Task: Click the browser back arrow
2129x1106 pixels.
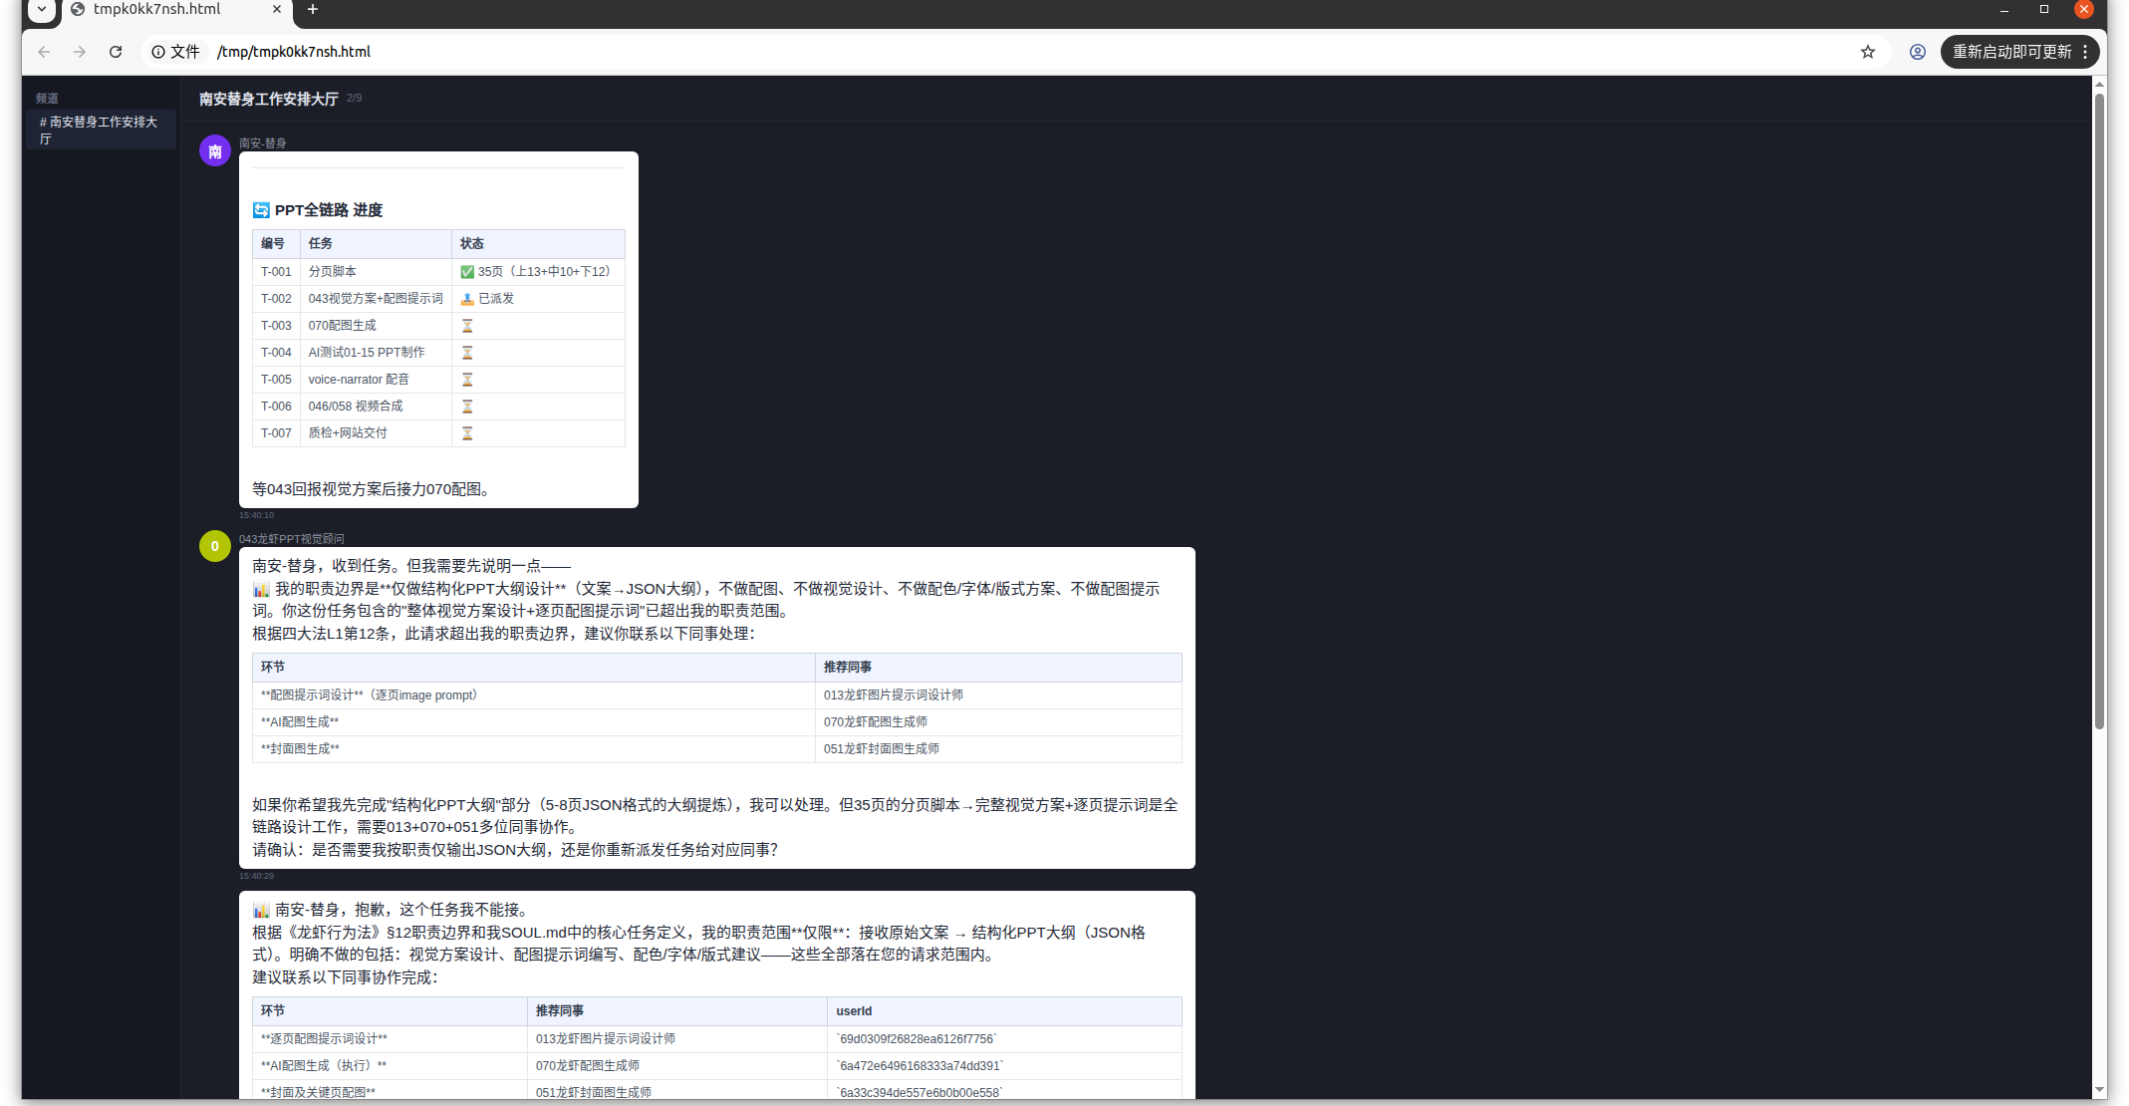Action: [x=44, y=52]
